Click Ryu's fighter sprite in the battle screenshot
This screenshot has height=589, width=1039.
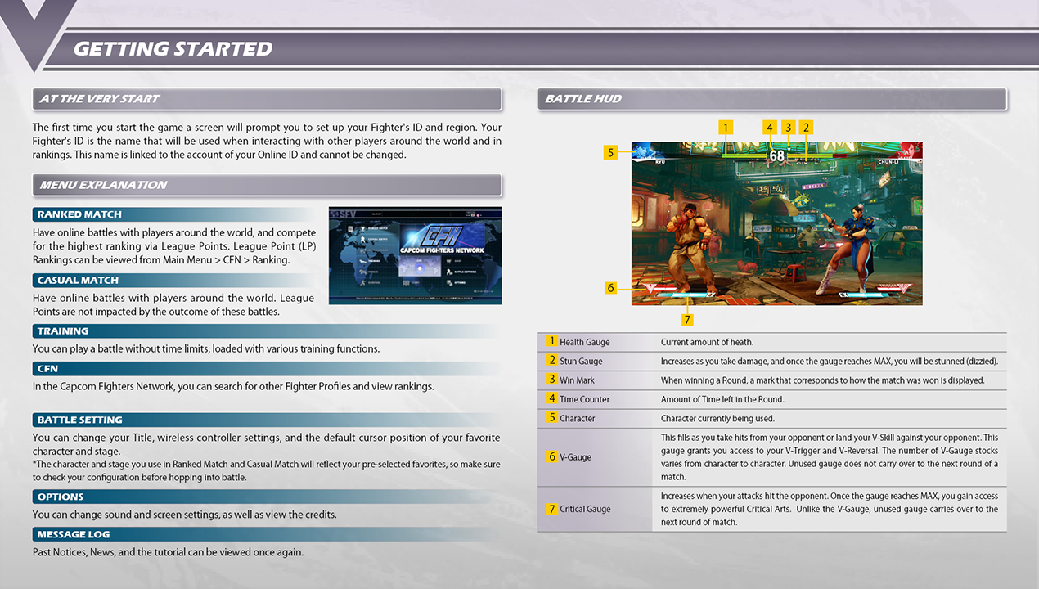click(x=692, y=249)
